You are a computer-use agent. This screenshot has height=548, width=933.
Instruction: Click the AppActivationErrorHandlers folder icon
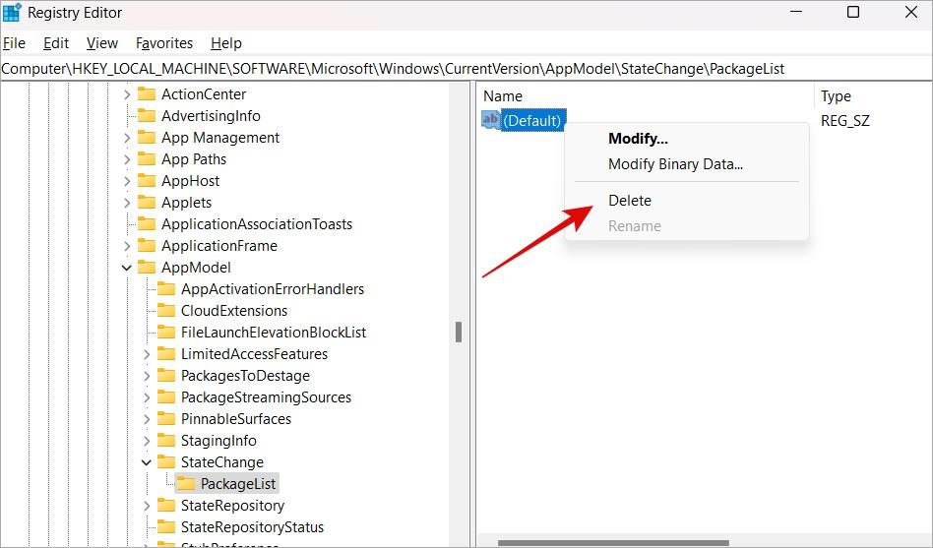166,288
